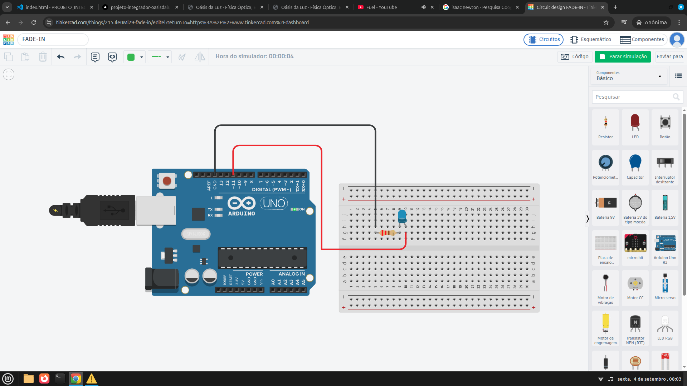
Task: Select the Motor CC component
Action: (x=635, y=288)
